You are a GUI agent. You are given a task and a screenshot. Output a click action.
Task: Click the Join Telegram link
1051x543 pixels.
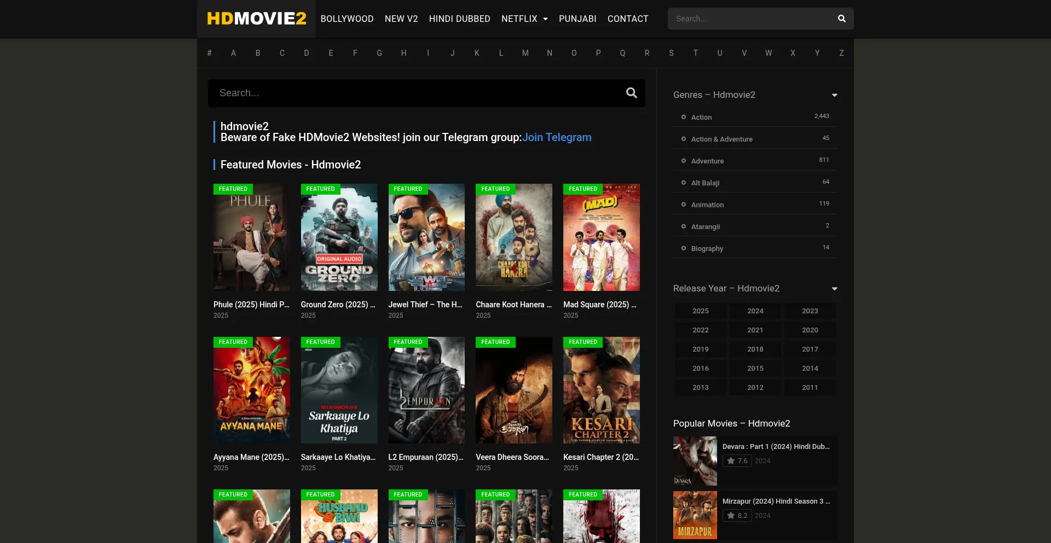pos(556,137)
